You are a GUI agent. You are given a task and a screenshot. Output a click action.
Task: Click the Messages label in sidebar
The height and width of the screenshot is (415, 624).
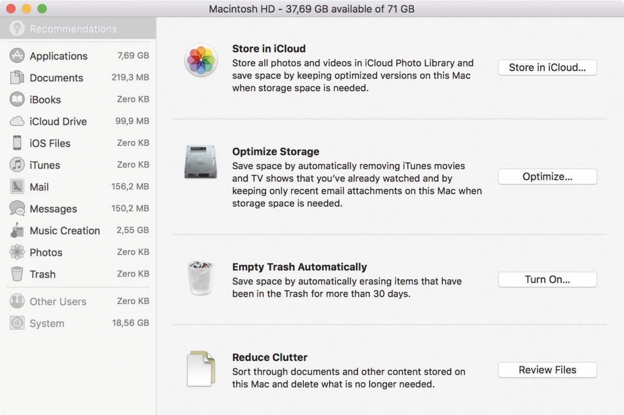click(54, 209)
